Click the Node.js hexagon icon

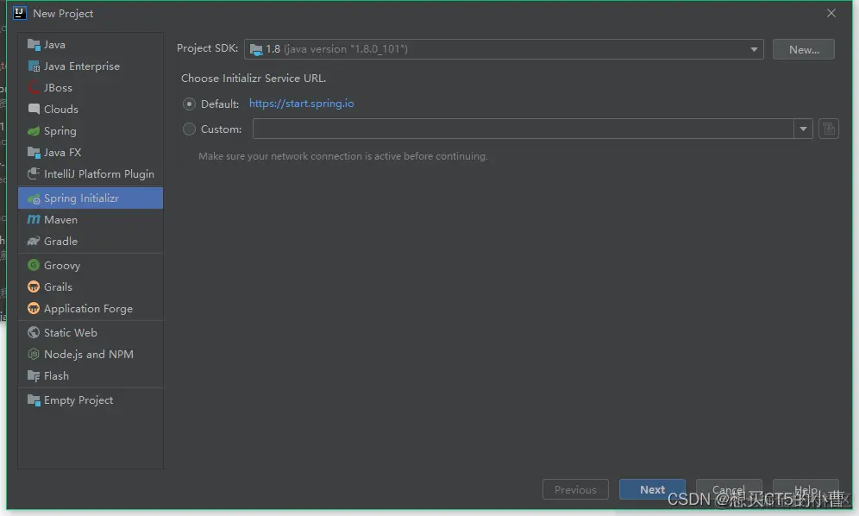click(x=34, y=355)
